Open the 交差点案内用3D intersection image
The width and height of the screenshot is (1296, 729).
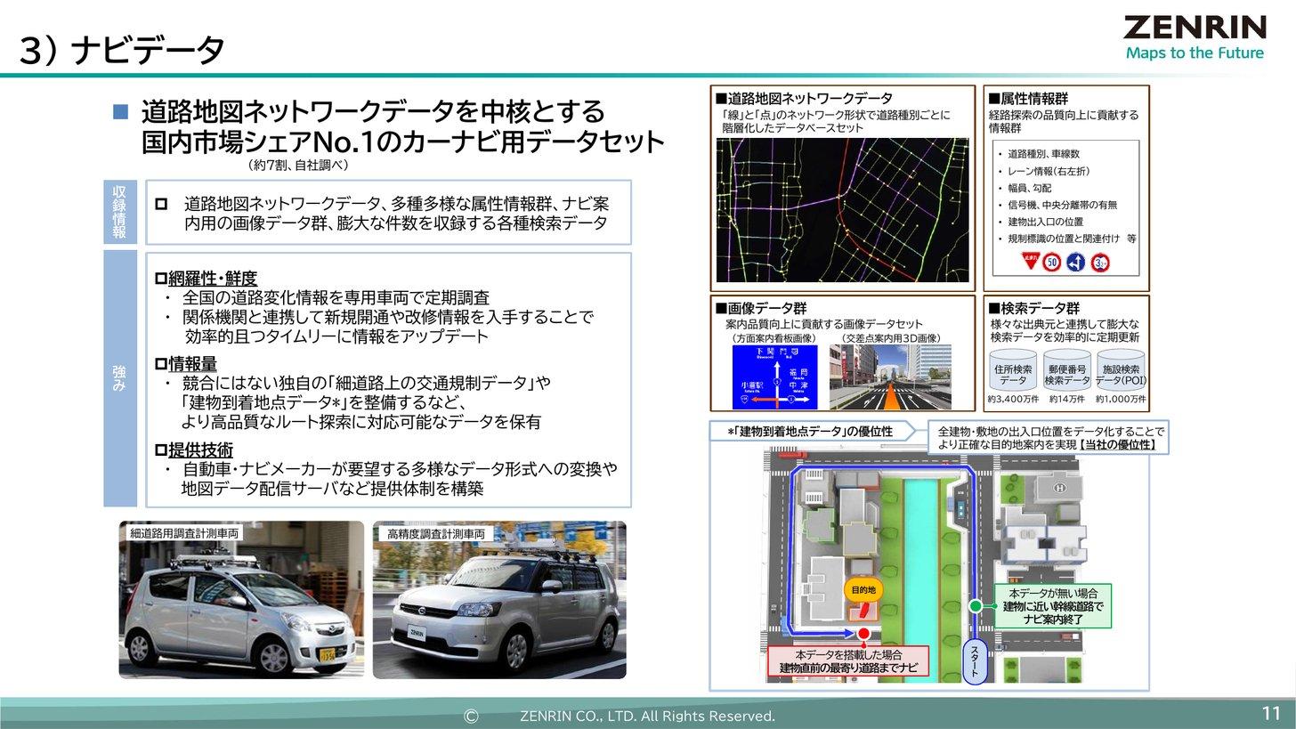point(890,377)
